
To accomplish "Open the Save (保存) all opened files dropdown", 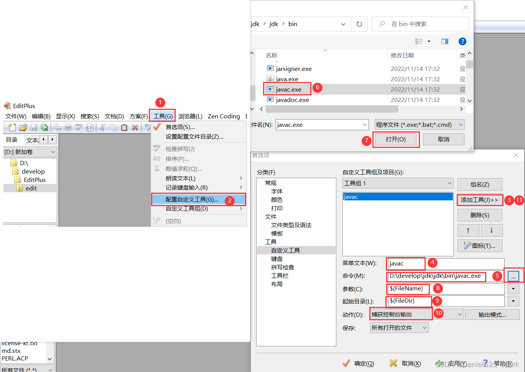I will [399, 328].
